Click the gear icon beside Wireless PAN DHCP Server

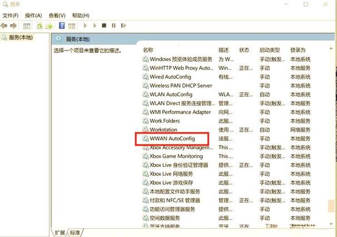pos(145,86)
